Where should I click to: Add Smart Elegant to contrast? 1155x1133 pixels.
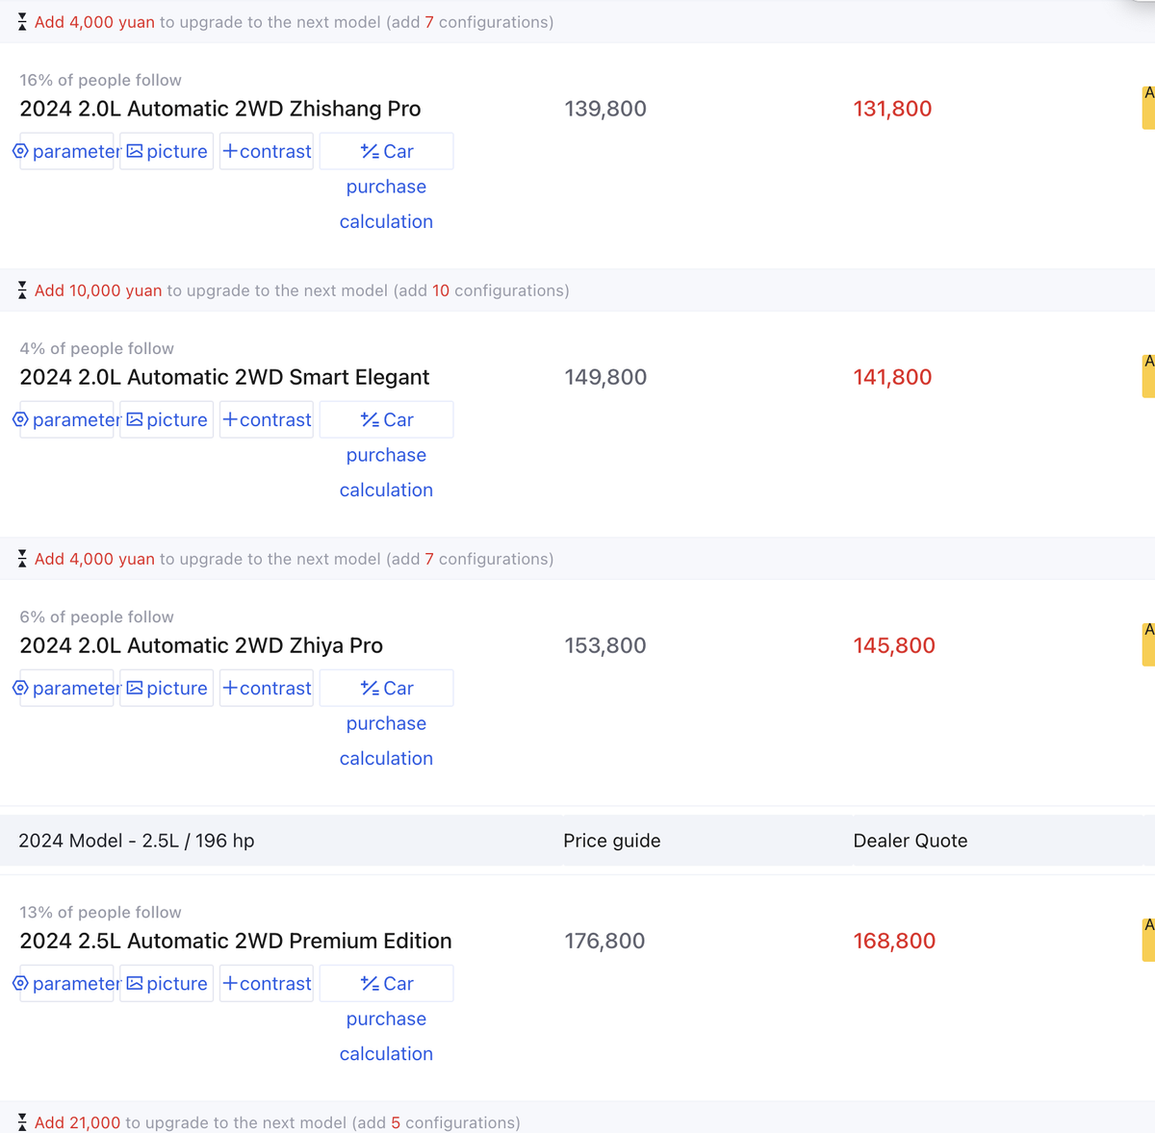[x=267, y=420]
